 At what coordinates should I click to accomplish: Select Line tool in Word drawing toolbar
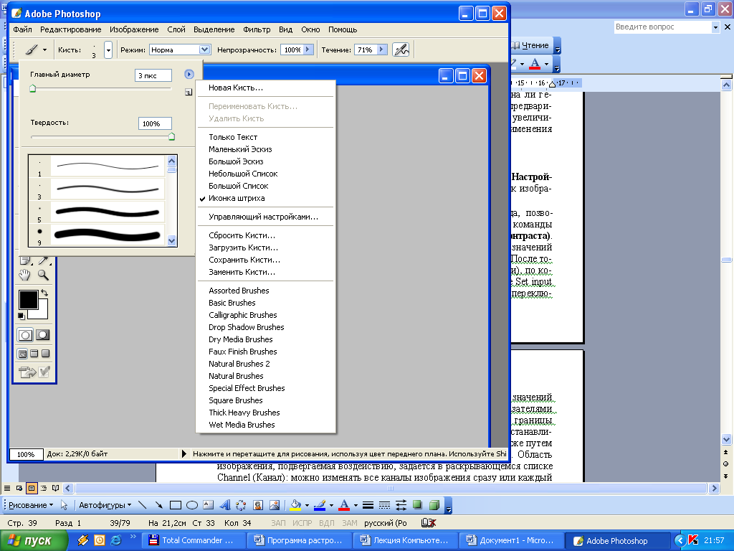pos(143,505)
